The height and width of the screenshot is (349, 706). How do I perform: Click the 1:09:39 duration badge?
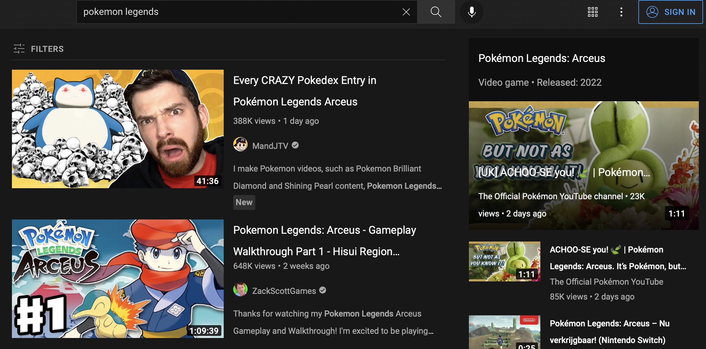point(204,331)
